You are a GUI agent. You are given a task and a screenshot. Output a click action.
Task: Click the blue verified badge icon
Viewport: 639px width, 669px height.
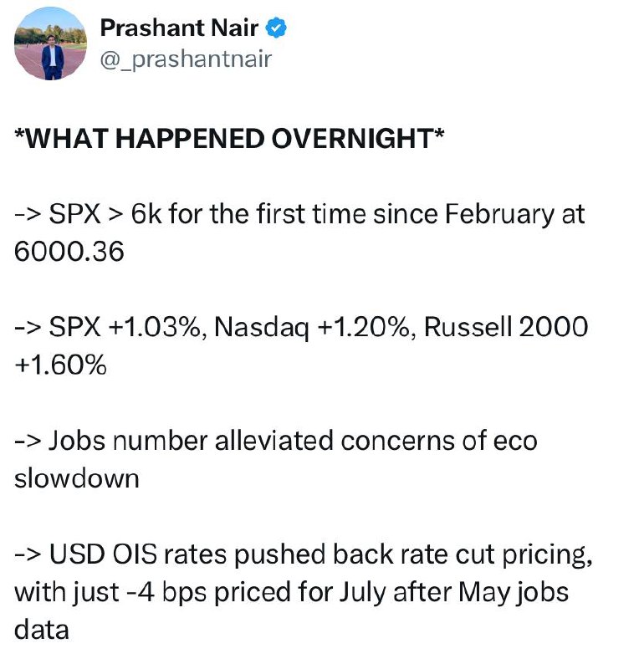276,28
